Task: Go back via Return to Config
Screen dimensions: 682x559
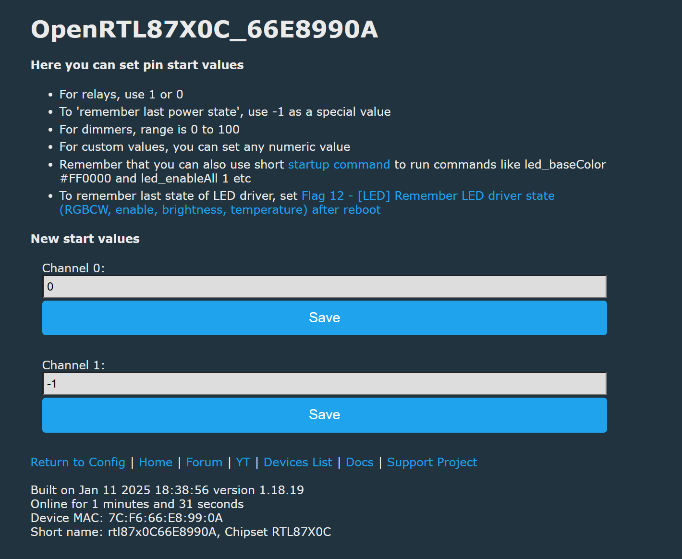Action: [78, 462]
